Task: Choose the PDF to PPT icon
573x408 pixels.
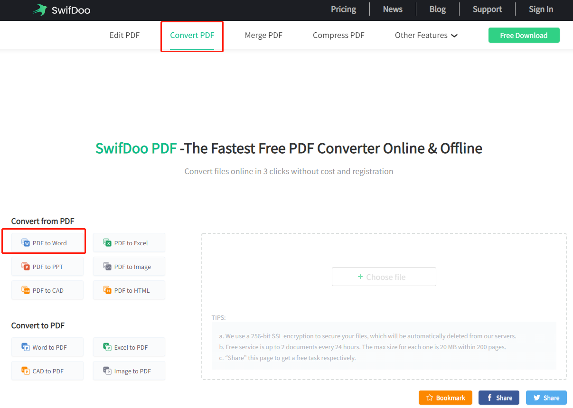Action: pos(26,267)
